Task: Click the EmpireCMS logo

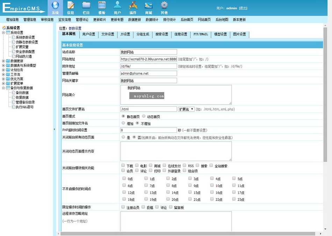Action: [x=24, y=8]
